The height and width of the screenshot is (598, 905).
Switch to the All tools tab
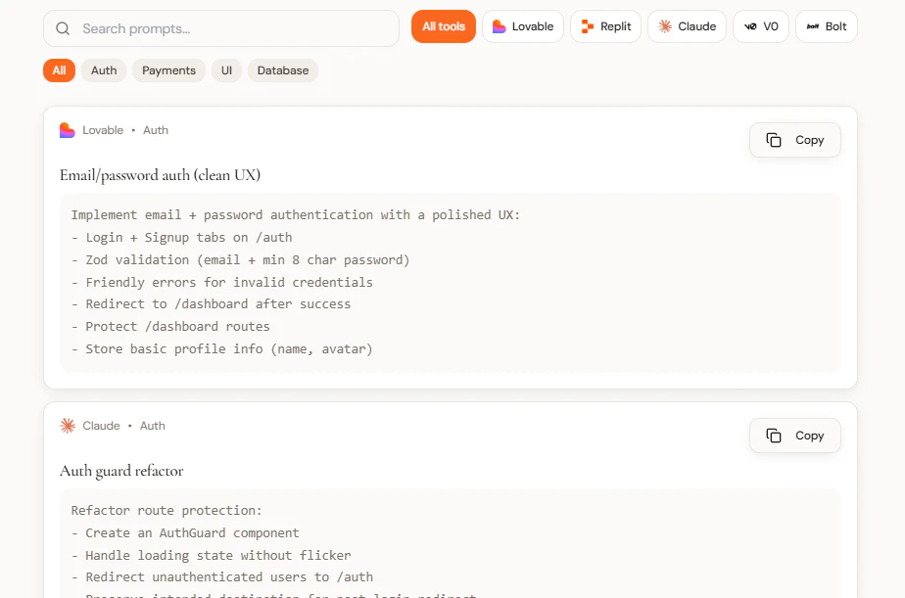point(443,26)
